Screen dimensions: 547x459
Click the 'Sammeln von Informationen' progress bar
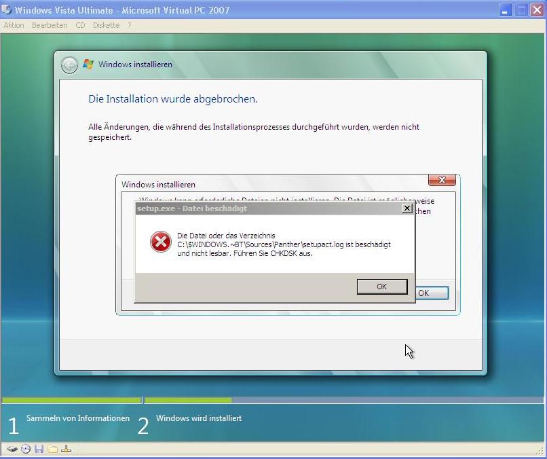click(x=72, y=400)
